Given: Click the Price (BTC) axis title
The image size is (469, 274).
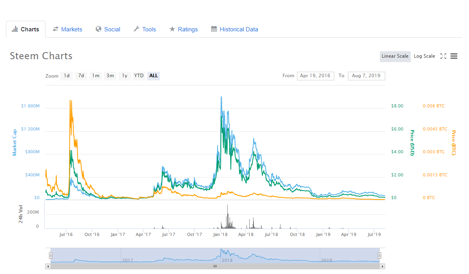Looking at the screenshot, I should pyautogui.click(x=454, y=143).
